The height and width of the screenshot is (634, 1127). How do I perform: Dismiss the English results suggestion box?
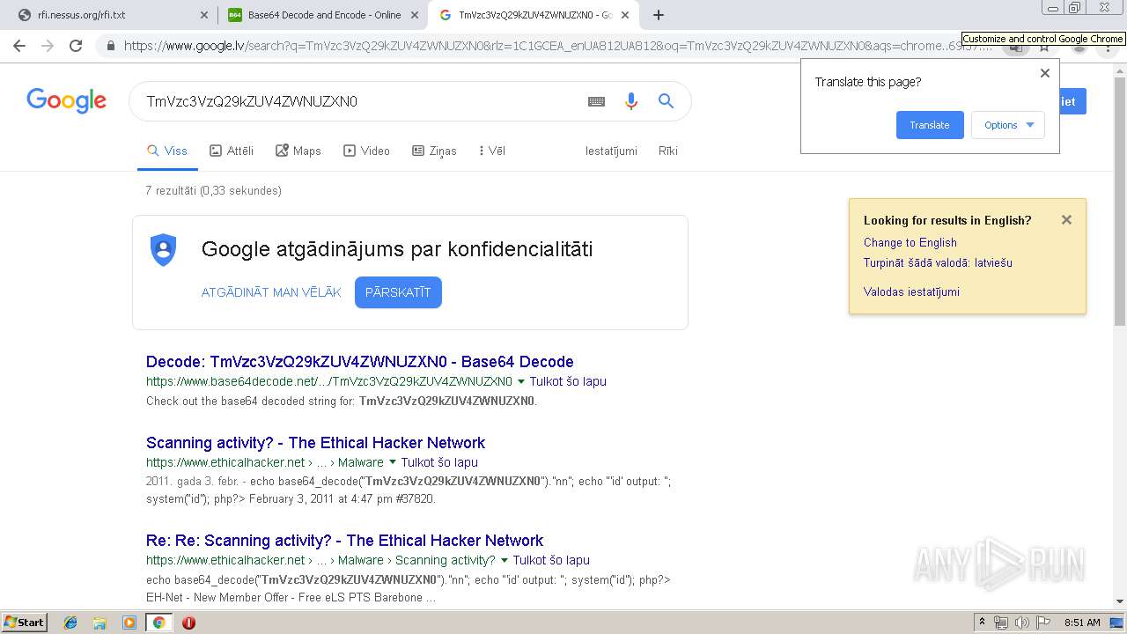1066,220
